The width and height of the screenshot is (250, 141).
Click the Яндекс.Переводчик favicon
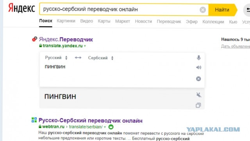34,39
